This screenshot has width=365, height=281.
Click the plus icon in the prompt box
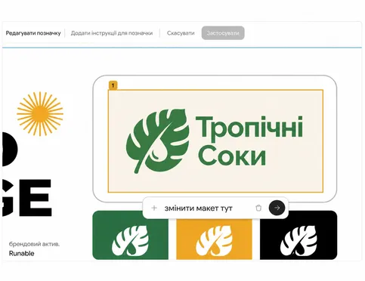click(x=154, y=208)
